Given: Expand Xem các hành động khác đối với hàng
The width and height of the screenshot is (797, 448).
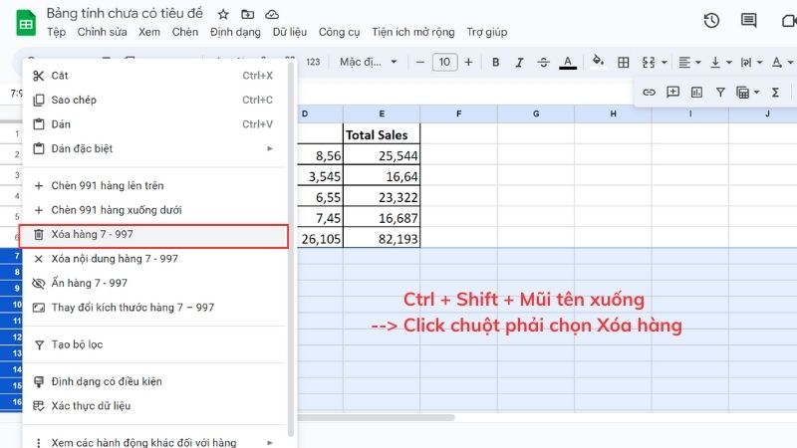Looking at the screenshot, I should click(154, 442).
